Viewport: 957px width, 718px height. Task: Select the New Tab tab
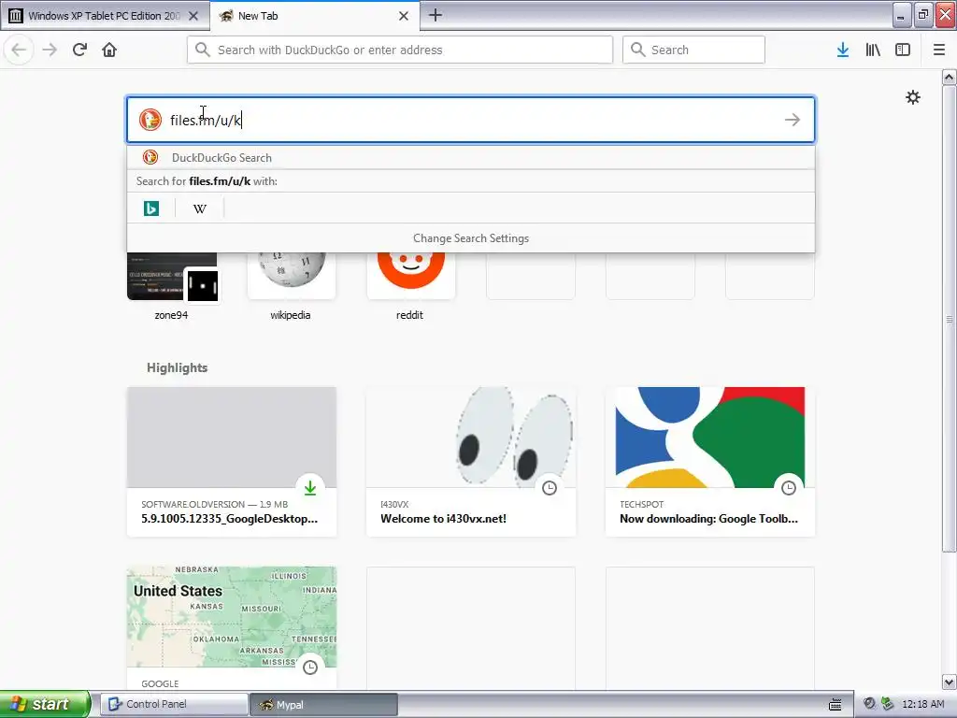pyautogui.click(x=315, y=16)
